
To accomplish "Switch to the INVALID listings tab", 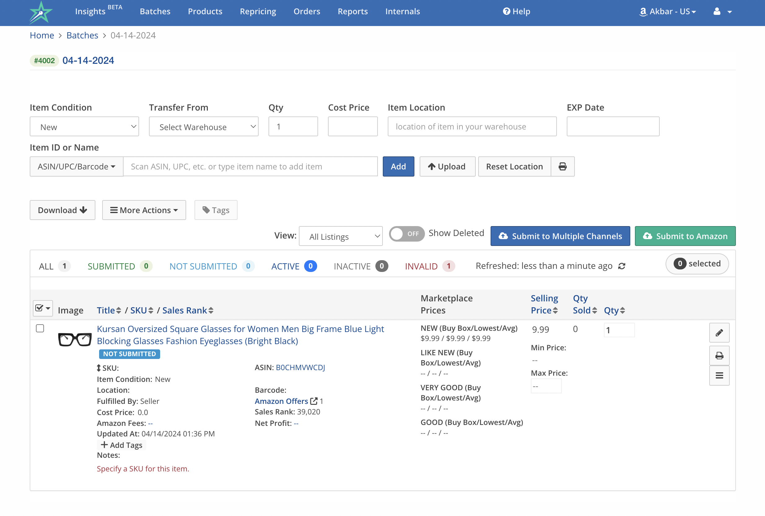I will pyautogui.click(x=422, y=266).
